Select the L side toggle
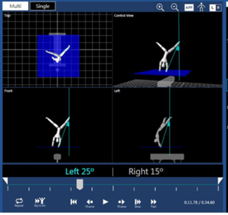 pos(213,8)
